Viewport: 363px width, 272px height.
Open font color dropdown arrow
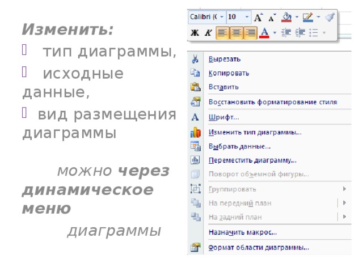tap(275, 33)
